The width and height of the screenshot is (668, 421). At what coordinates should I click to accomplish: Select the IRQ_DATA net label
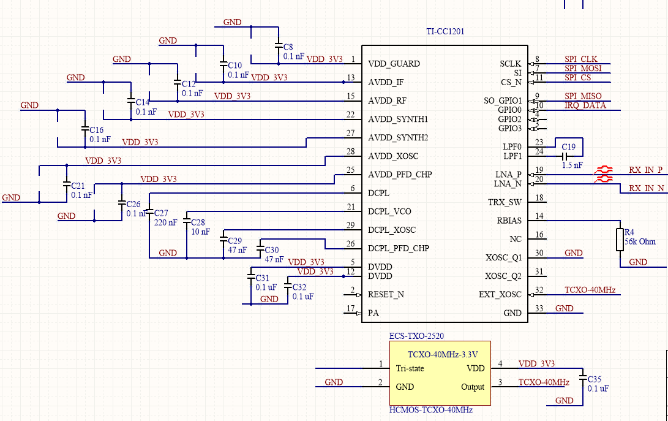coord(585,105)
